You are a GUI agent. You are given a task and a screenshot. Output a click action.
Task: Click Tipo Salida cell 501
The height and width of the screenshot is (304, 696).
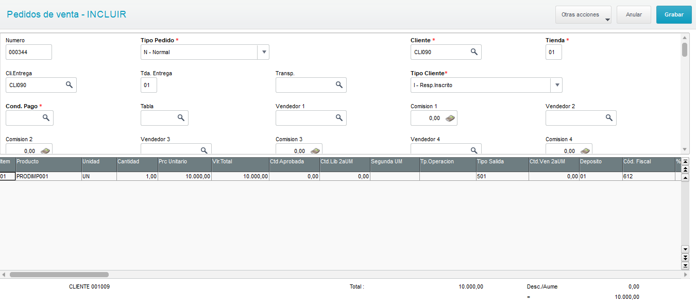coord(502,176)
